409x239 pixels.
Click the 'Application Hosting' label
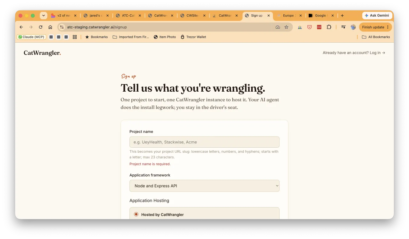(x=149, y=200)
